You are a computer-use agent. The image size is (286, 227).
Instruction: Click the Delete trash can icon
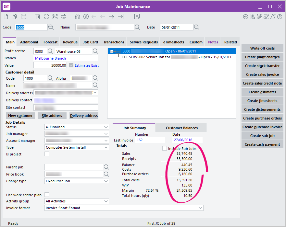[x=38, y=17]
